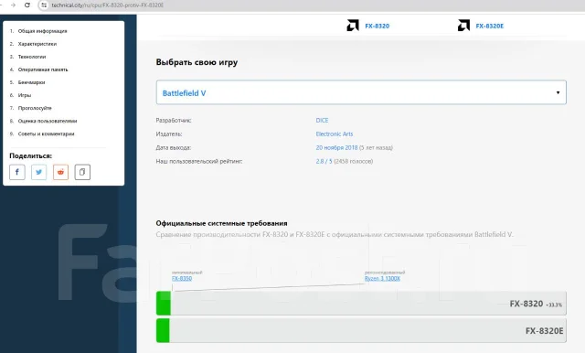The image size is (585, 353).
Task: Click the Выбрать свою игру heading
Action: (x=197, y=62)
